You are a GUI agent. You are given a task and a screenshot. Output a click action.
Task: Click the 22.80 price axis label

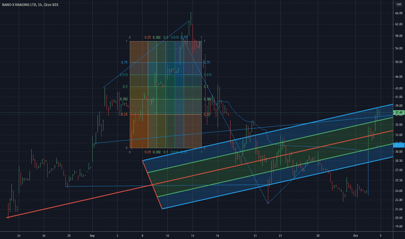pos(398,200)
